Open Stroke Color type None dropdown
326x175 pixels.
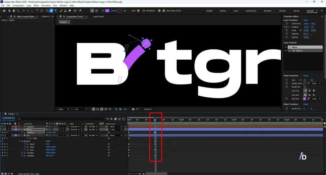[317, 83]
